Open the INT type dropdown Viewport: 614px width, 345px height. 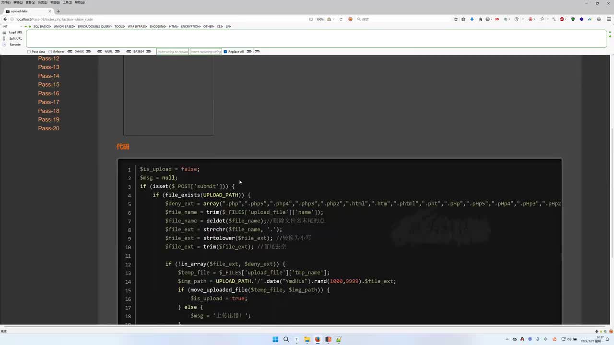point(12,26)
